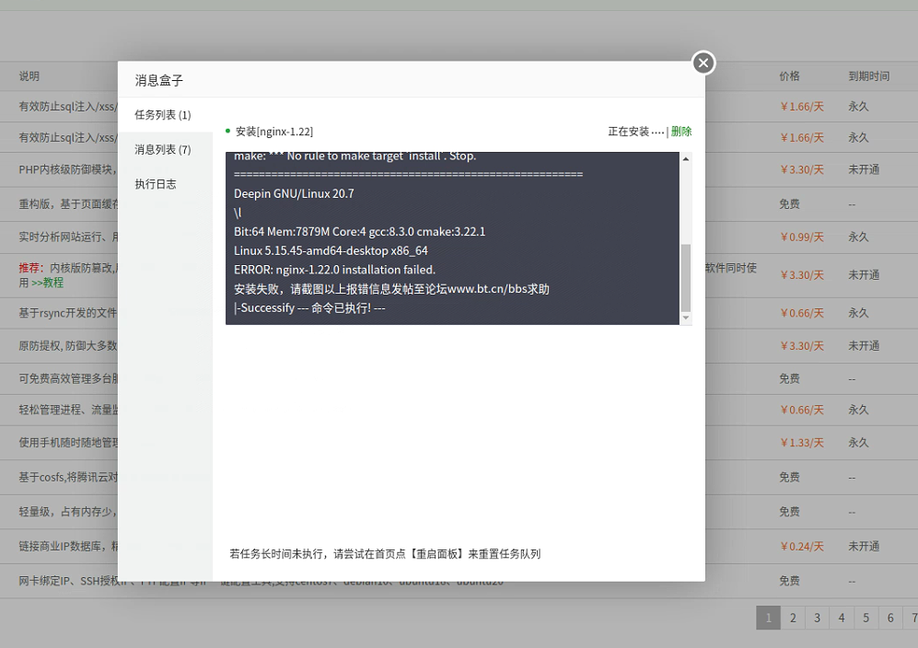Click 未开通 in the ￥0.24/天 row
The image size is (918, 648).
[x=864, y=546]
